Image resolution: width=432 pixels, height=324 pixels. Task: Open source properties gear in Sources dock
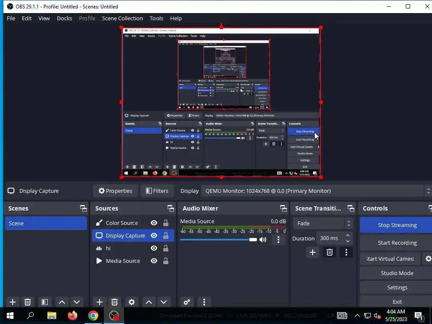pos(132,302)
